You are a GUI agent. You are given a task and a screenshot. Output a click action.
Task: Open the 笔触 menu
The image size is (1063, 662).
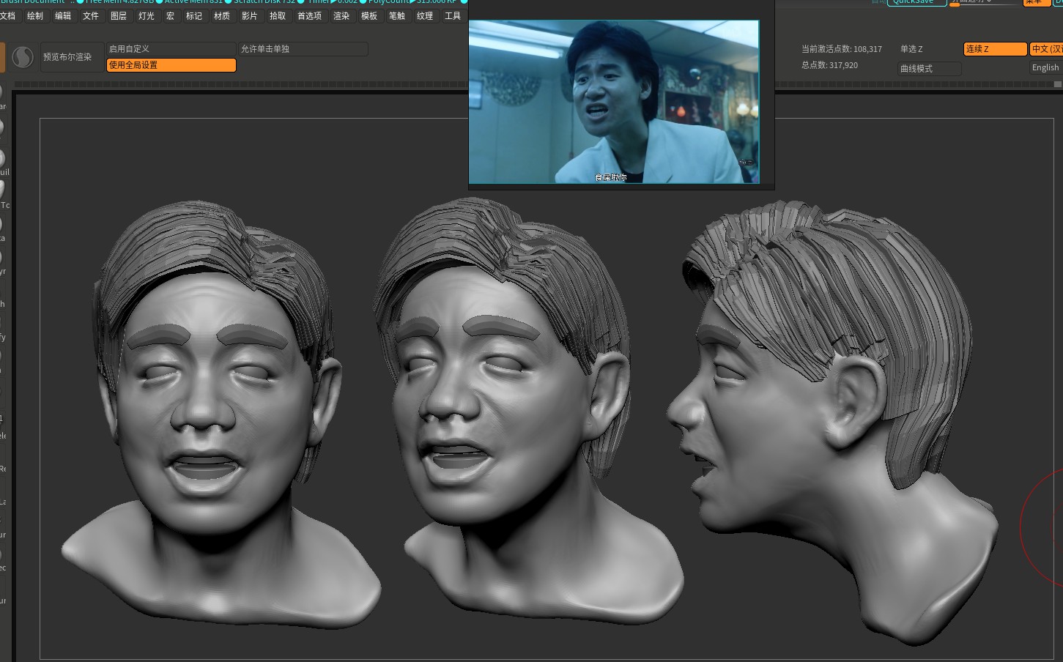point(397,15)
